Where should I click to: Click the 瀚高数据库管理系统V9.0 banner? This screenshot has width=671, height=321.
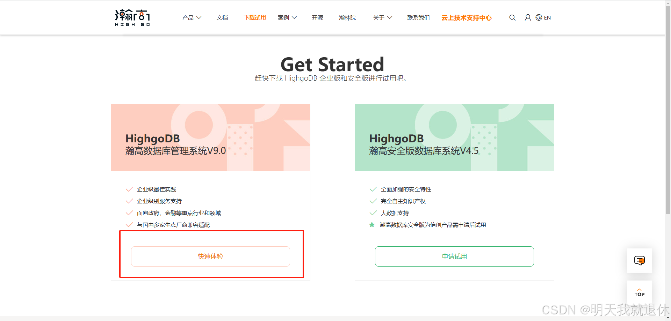(x=210, y=137)
